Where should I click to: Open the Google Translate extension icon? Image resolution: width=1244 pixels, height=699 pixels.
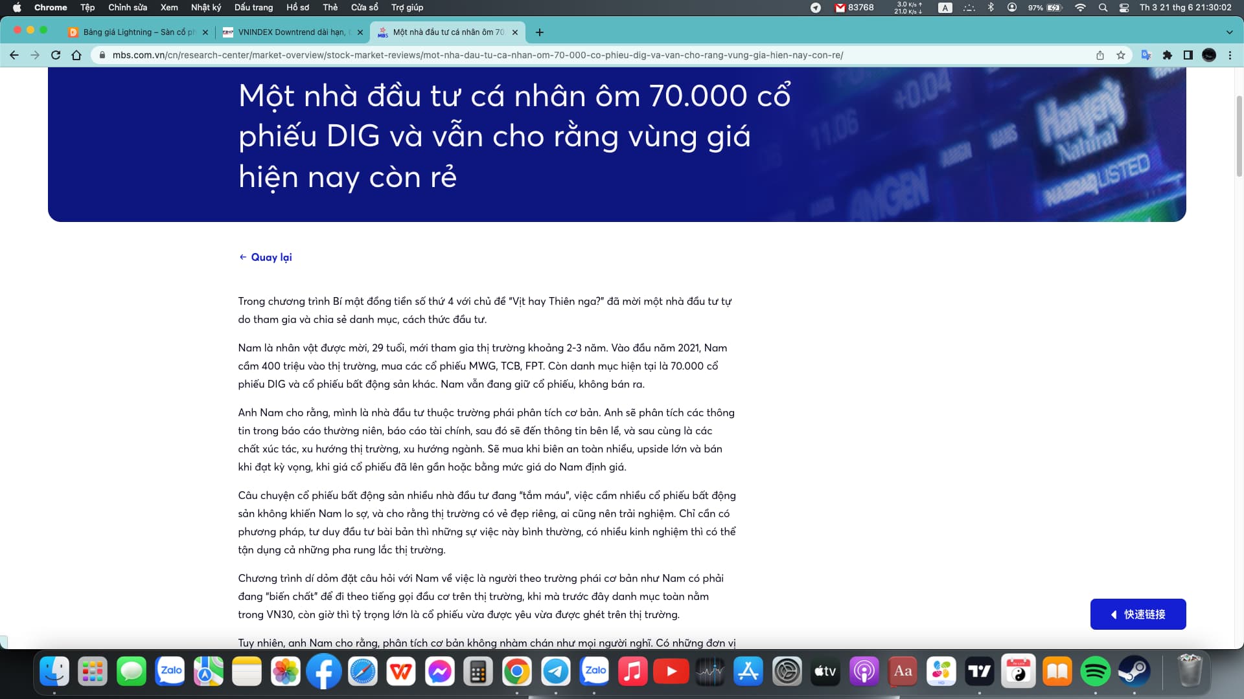pos(1146,55)
